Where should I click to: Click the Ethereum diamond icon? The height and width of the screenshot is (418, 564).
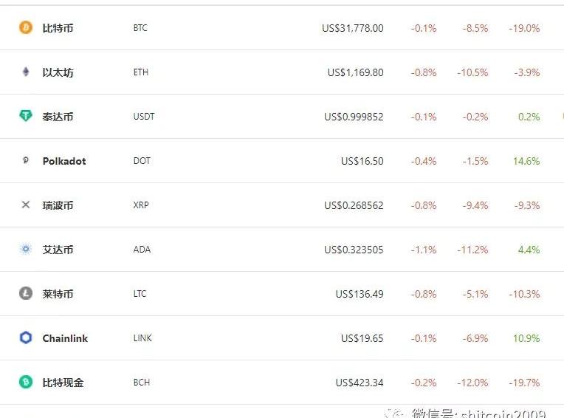click(26, 72)
